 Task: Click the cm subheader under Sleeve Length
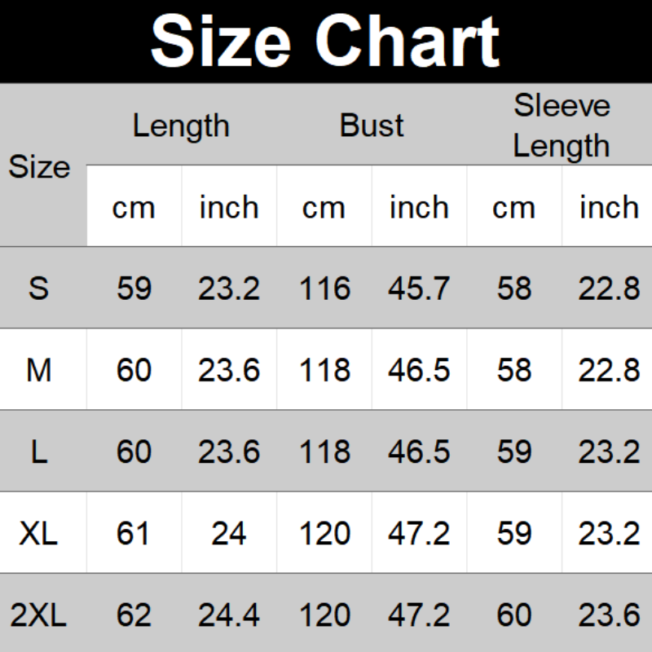pos(514,207)
